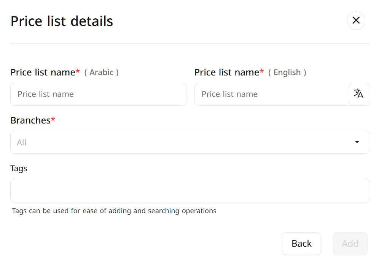
Task: Click the red asterisk next to Branches
Action: pyautogui.click(x=53, y=119)
